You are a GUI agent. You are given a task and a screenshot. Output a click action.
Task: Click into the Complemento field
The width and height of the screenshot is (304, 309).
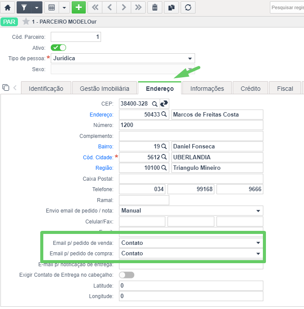point(191,136)
